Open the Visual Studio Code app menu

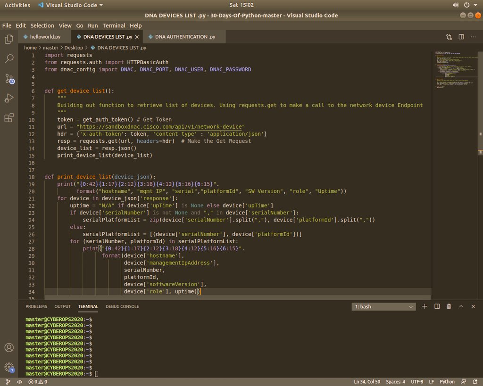tap(70, 5)
